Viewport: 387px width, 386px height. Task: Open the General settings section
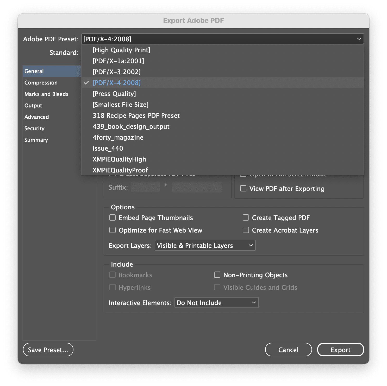pyautogui.click(x=52, y=71)
